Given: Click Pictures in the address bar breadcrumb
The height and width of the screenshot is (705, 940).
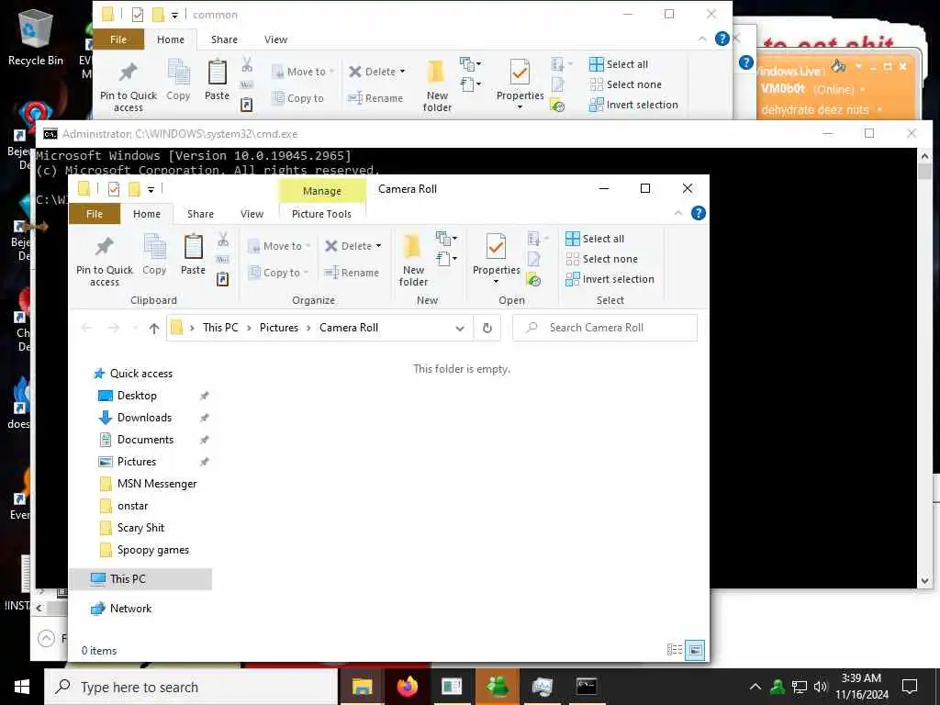Looking at the screenshot, I should [279, 328].
